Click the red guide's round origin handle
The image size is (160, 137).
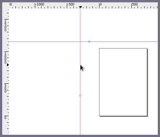coord(80,95)
